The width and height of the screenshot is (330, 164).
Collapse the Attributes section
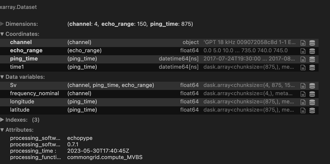point(17,130)
